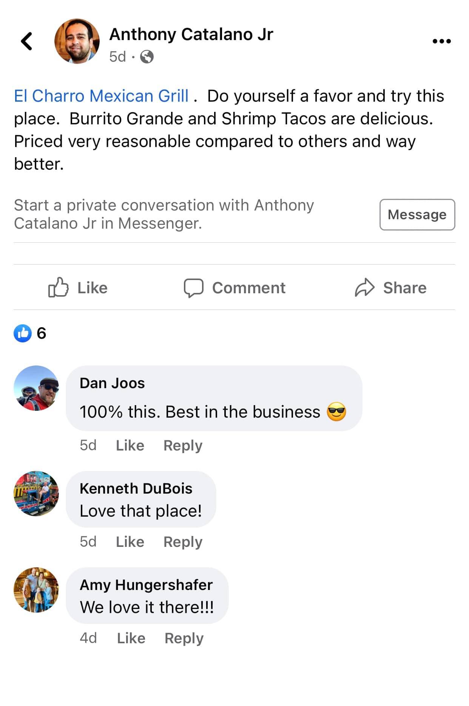This screenshot has width=469, height=706.
Task: Click the Share arrow icon
Action: tap(364, 288)
